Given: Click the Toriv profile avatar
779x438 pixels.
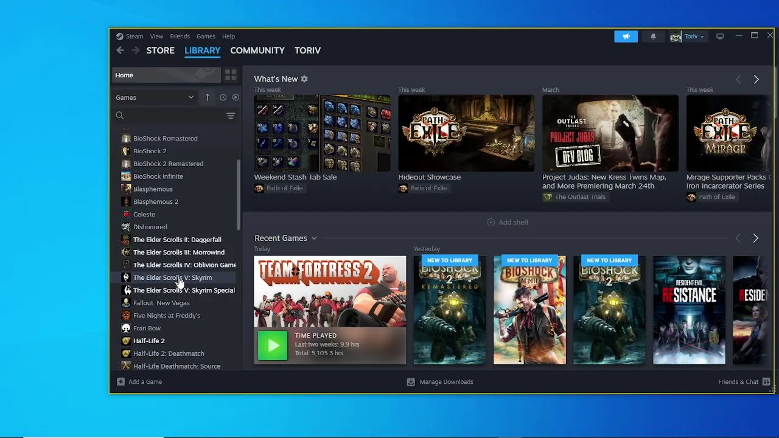Looking at the screenshot, I should (676, 37).
